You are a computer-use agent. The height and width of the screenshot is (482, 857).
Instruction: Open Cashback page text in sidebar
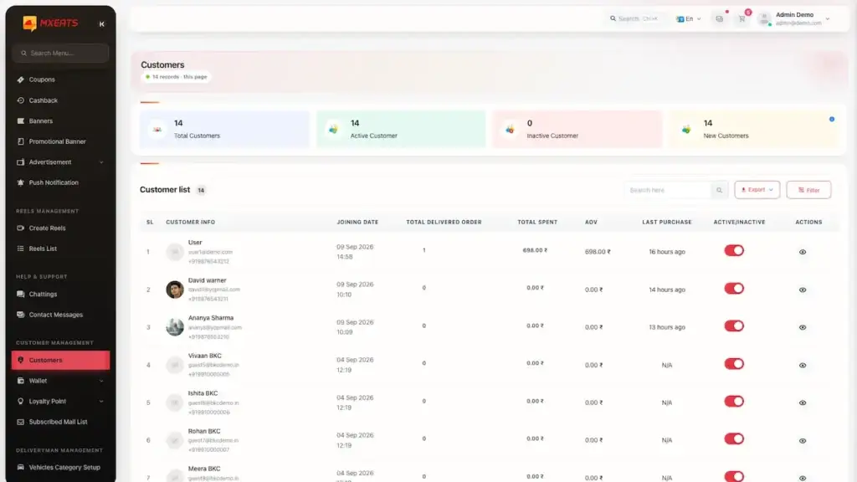[x=44, y=100]
